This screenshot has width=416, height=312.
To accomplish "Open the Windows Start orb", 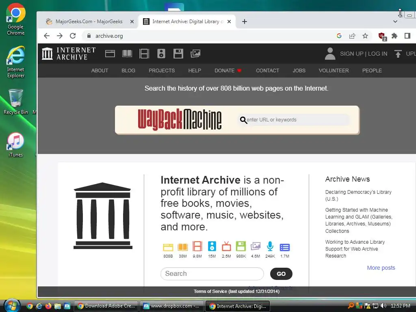I will tap(11, 306).
